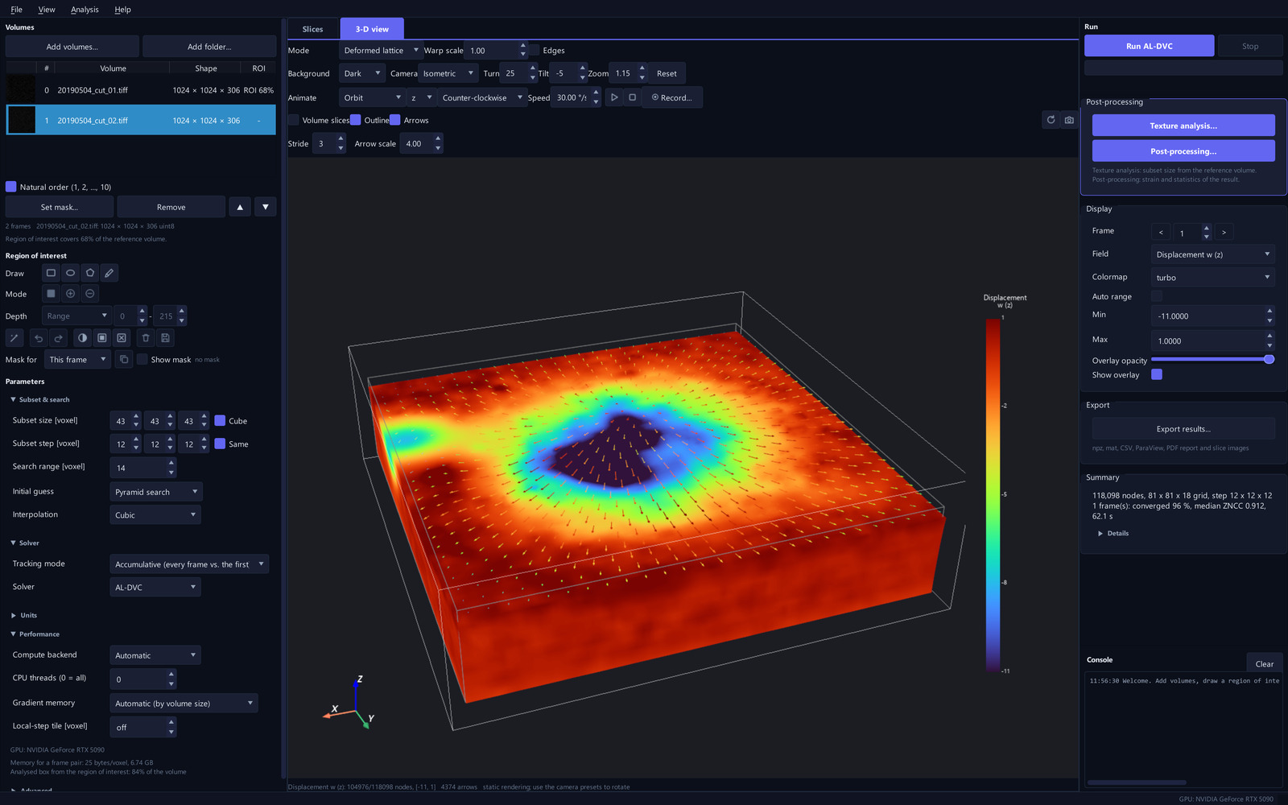The width and height of the screenshot is (1288, 805).
Task: Select the polygon ROI draw tool
Action: [x=90, y=273]
